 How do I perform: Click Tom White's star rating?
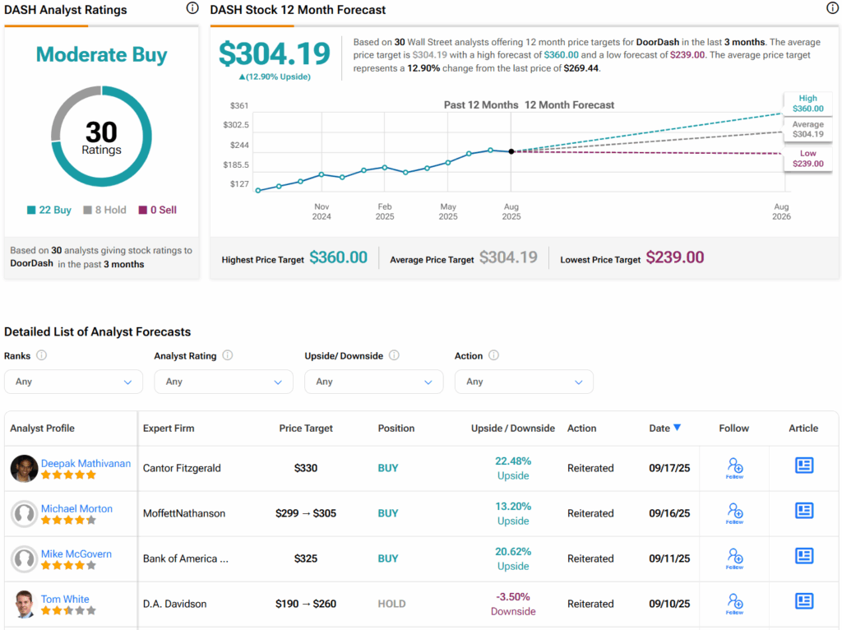(x=69, y=610)
